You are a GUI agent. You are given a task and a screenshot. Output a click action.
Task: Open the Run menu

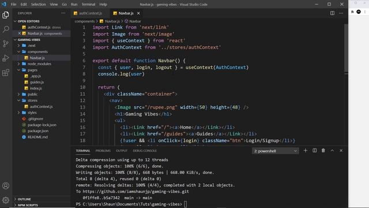(x=74, y=4)
